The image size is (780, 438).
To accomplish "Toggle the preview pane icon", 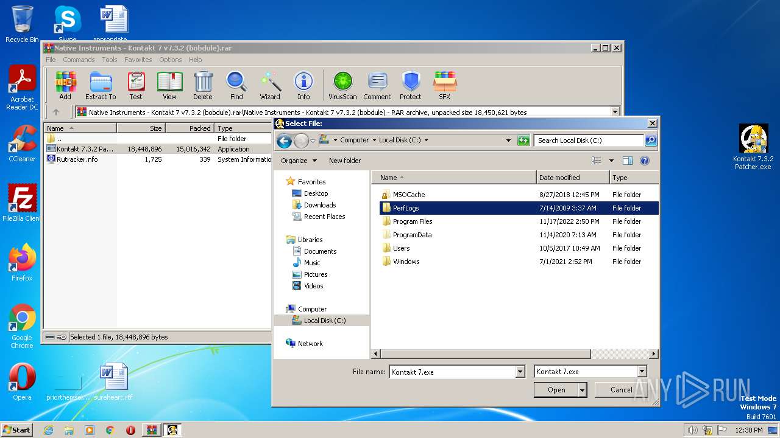I will (628, 161).
